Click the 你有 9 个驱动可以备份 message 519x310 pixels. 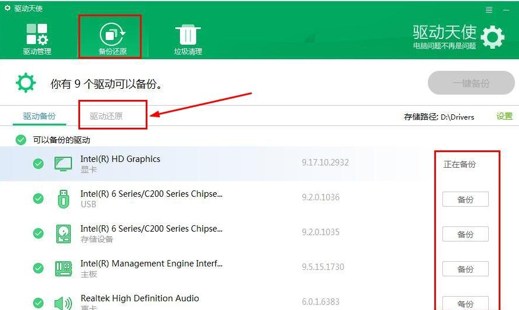[x=107, y=84]
